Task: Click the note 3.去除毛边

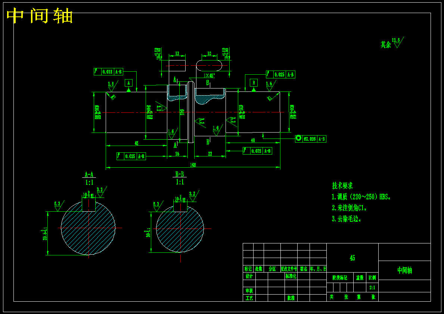Action: 346,219
